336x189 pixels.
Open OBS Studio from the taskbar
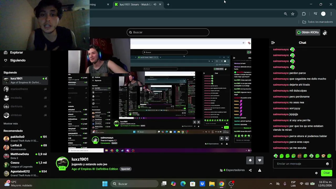(x=231, y=184)
